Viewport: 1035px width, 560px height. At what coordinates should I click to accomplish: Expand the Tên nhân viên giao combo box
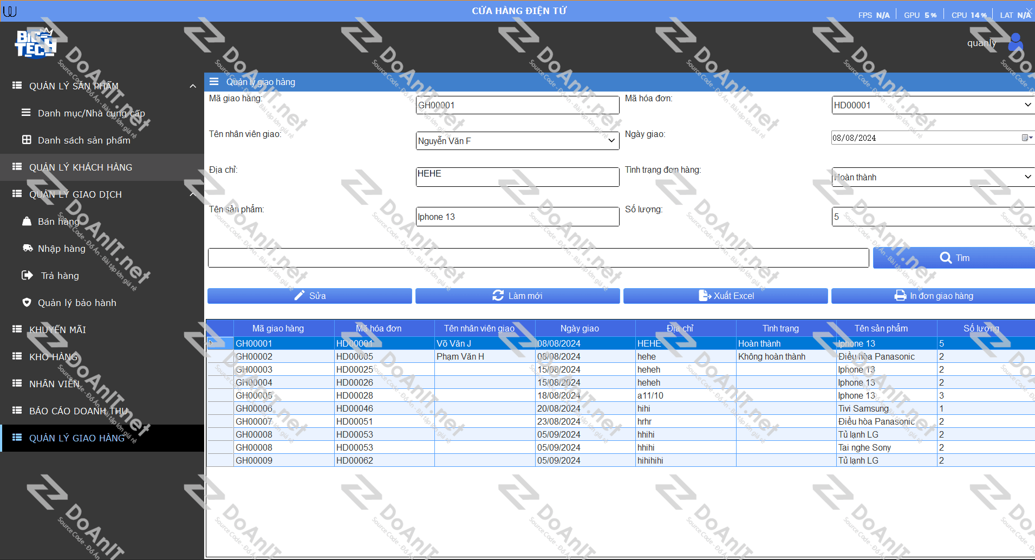point(611,141)
